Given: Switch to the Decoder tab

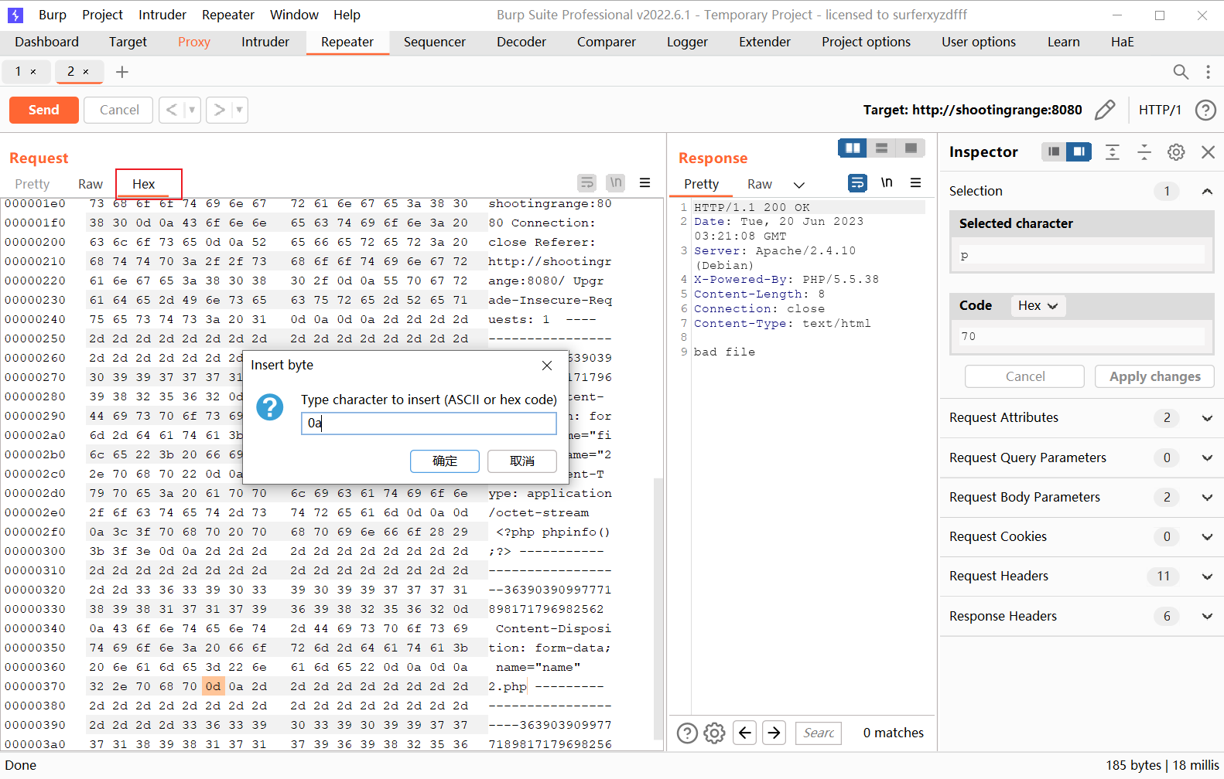Looking at the screenshot, I should [x=521, y=42].
